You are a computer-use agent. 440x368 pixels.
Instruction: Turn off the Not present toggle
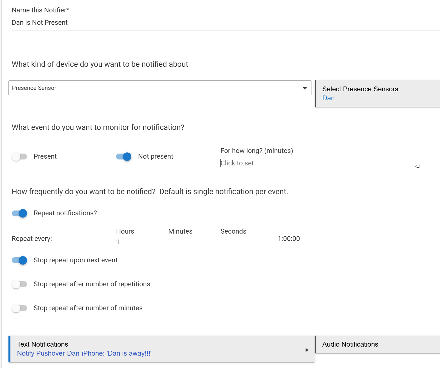pos(124,157)
